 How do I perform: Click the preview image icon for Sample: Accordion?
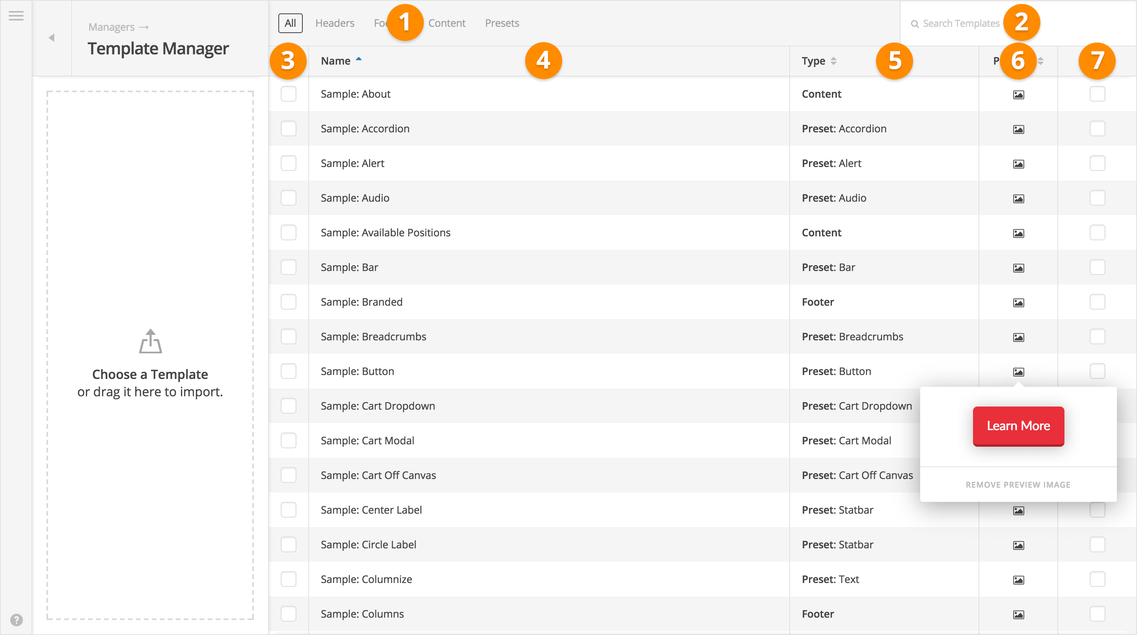1018,129
